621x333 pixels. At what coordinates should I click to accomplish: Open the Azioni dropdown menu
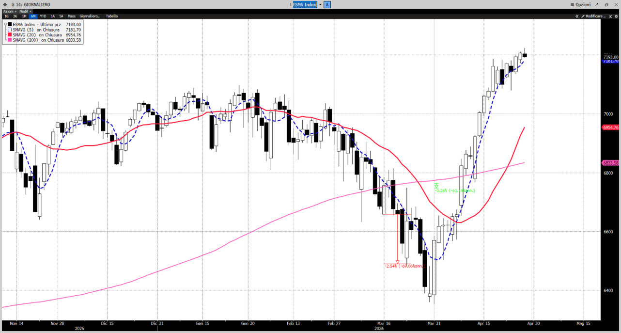pos(8,11)
